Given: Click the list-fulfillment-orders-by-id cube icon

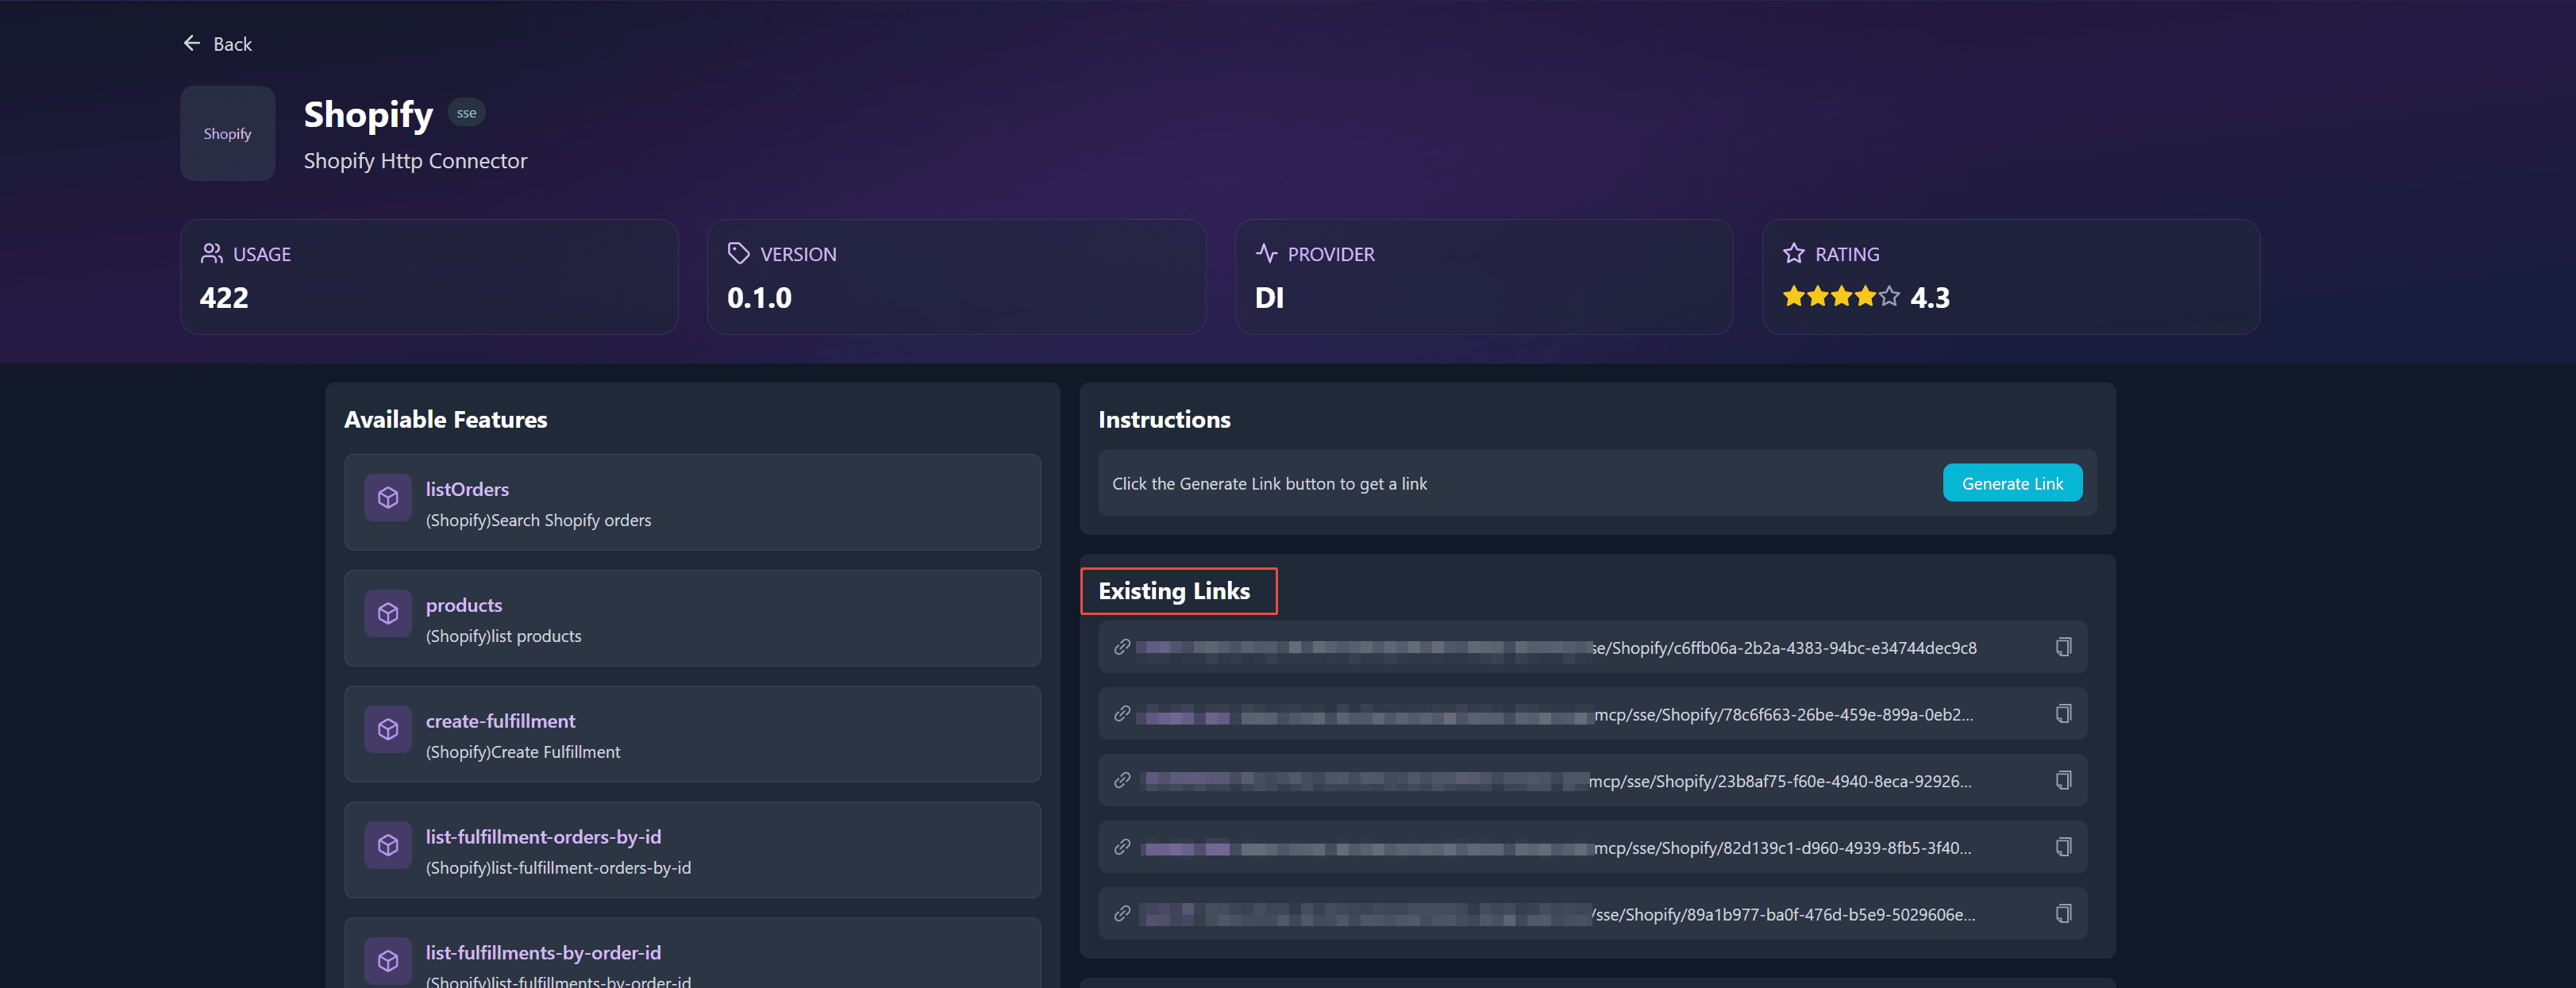Looking at the screenshot, I should click(x=388, y=846).
